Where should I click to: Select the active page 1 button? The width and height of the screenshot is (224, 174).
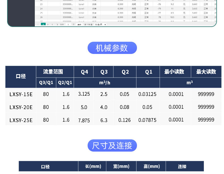43,25
